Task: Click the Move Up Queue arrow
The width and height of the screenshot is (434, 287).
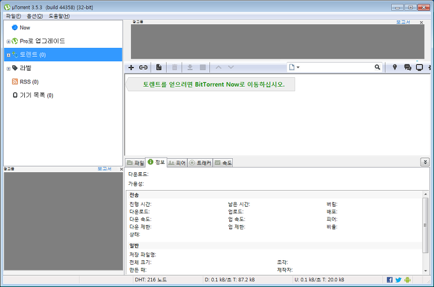Action: [218, 67]
